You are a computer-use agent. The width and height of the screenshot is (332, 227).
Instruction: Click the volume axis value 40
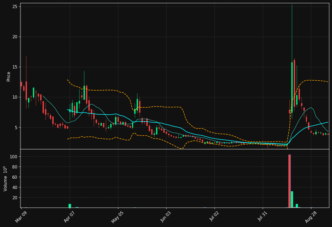(x=15, y=187)
